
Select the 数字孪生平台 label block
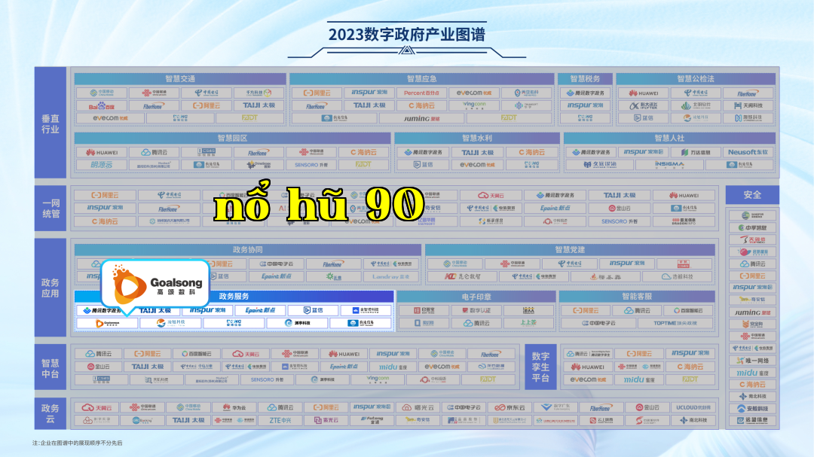[x=540, y=367]
